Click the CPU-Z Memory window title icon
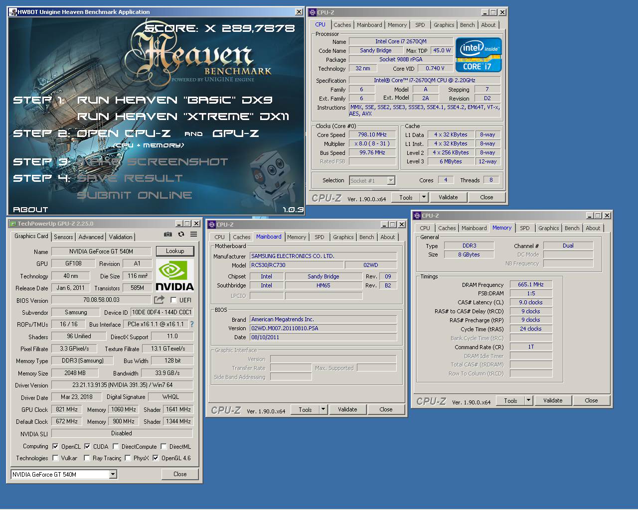 [x=417, y=216]
